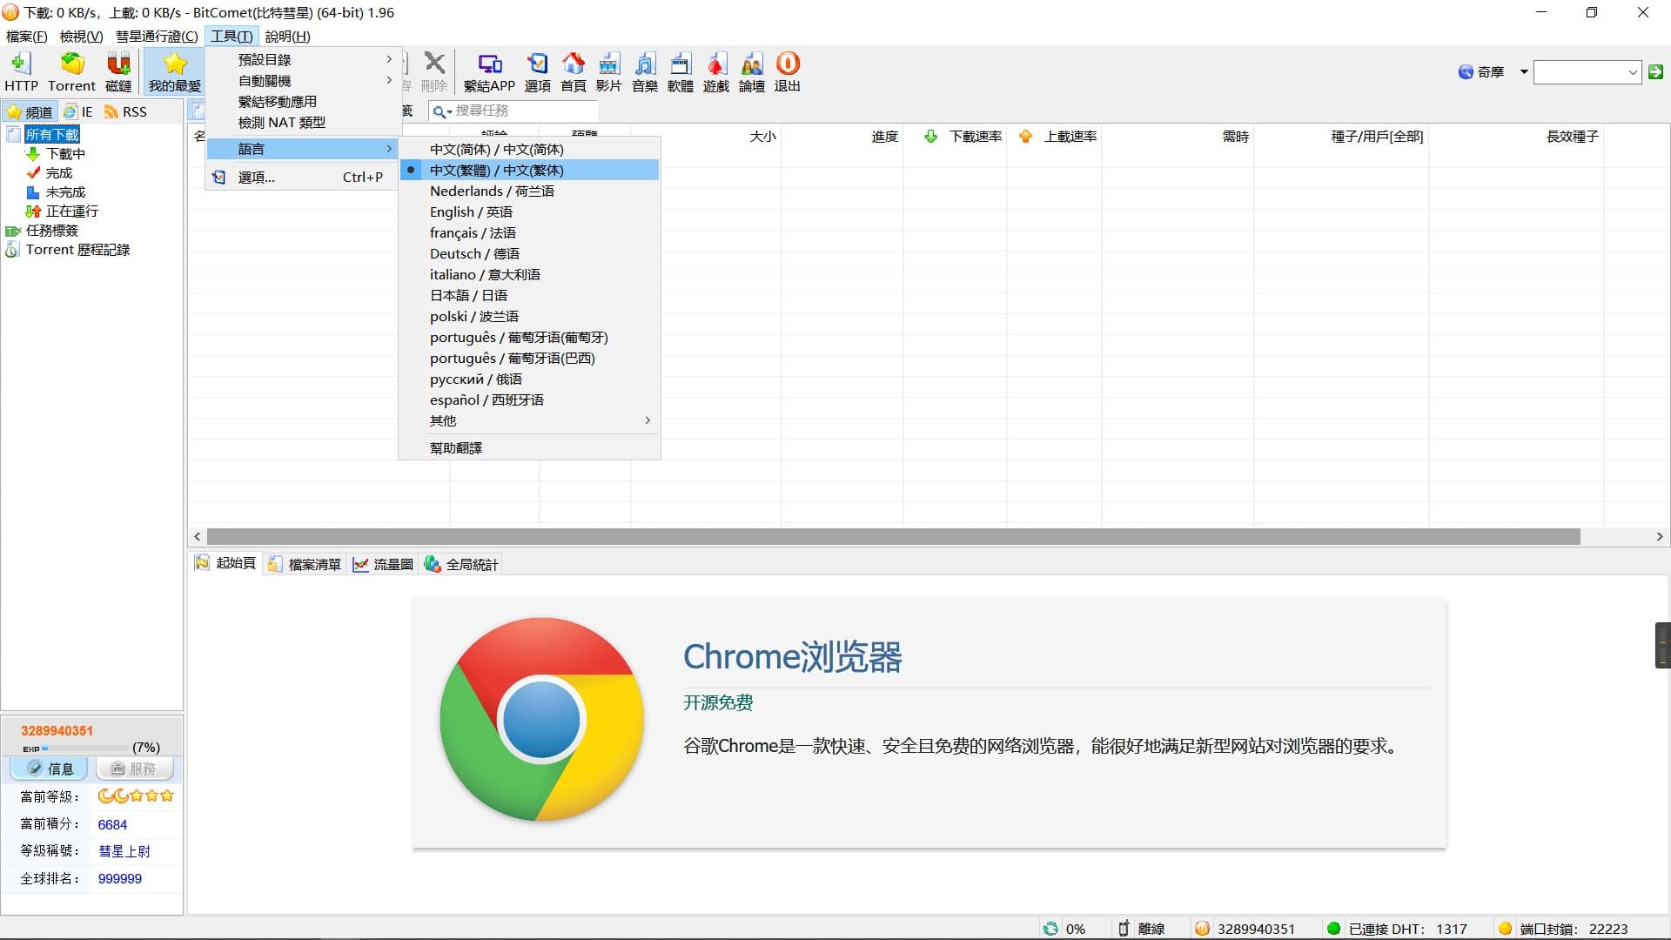This screenshot has height=940, width=1671.
Task: Click the green go button beside search box
Action: 1656,72
